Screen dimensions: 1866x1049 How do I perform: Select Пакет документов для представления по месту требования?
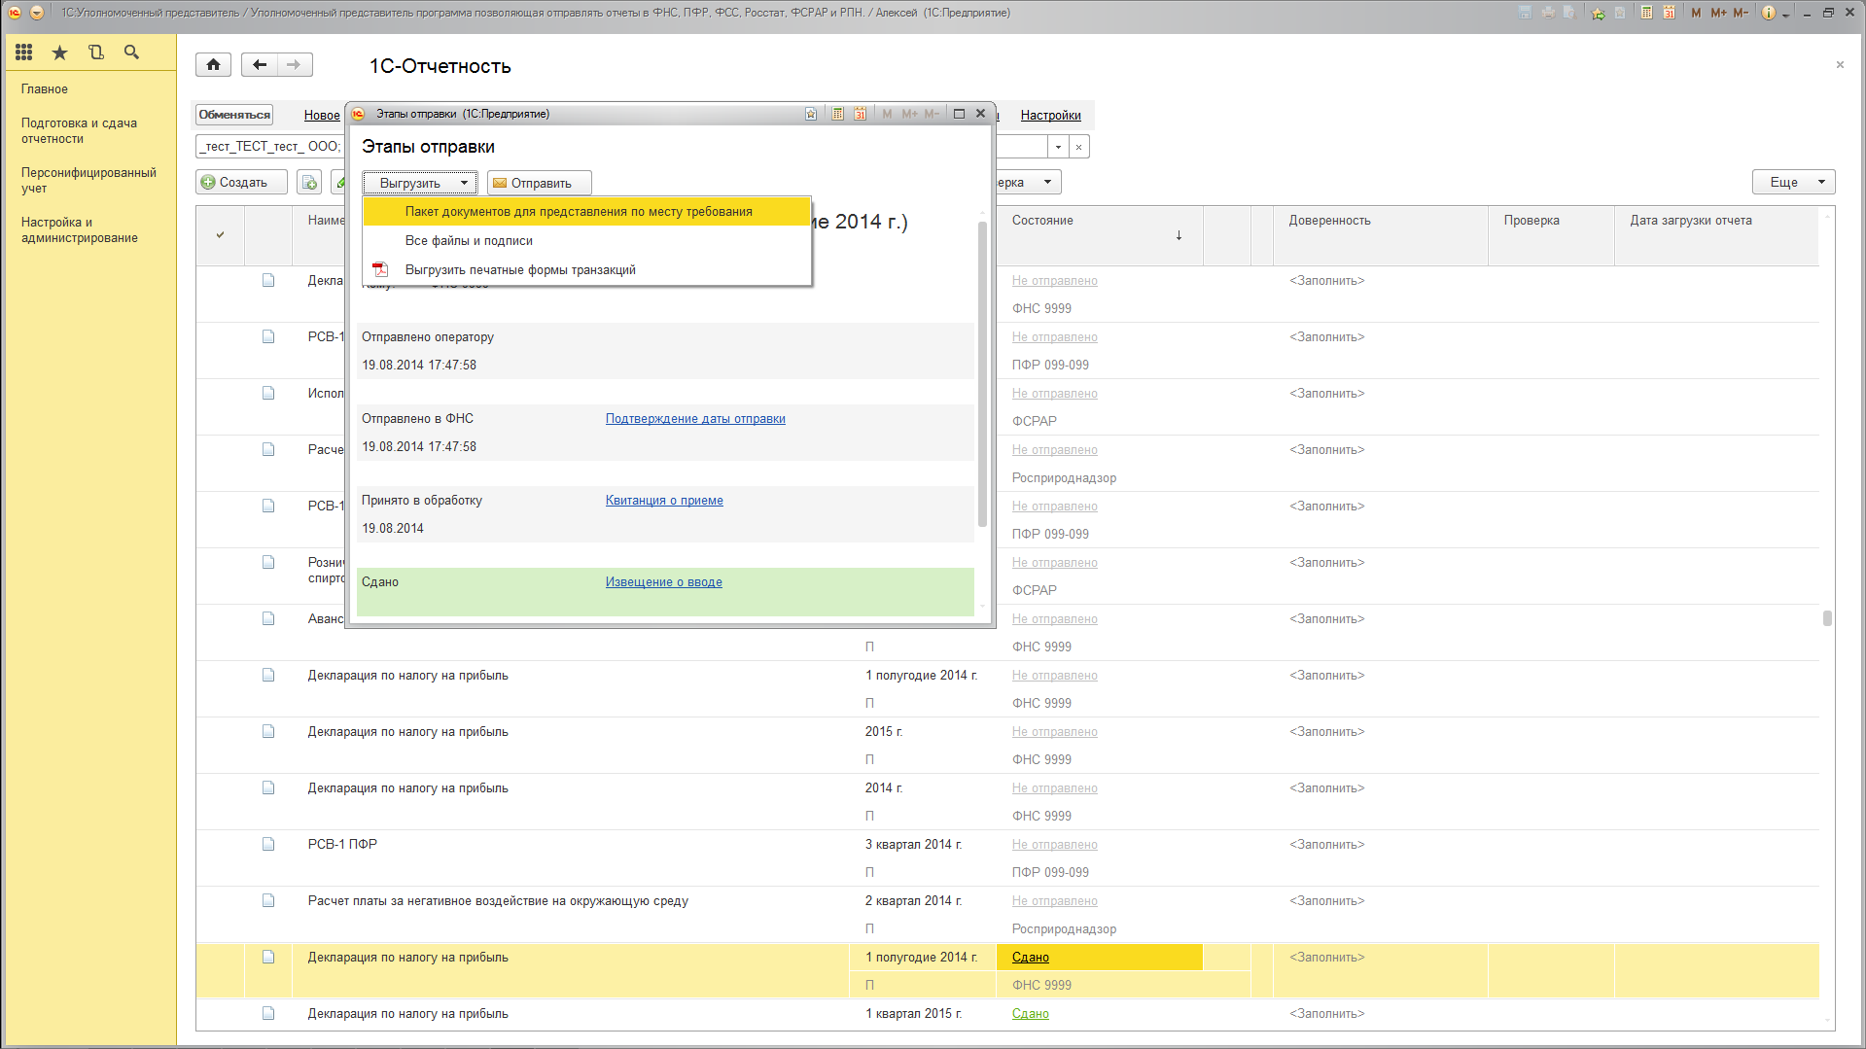586,211
